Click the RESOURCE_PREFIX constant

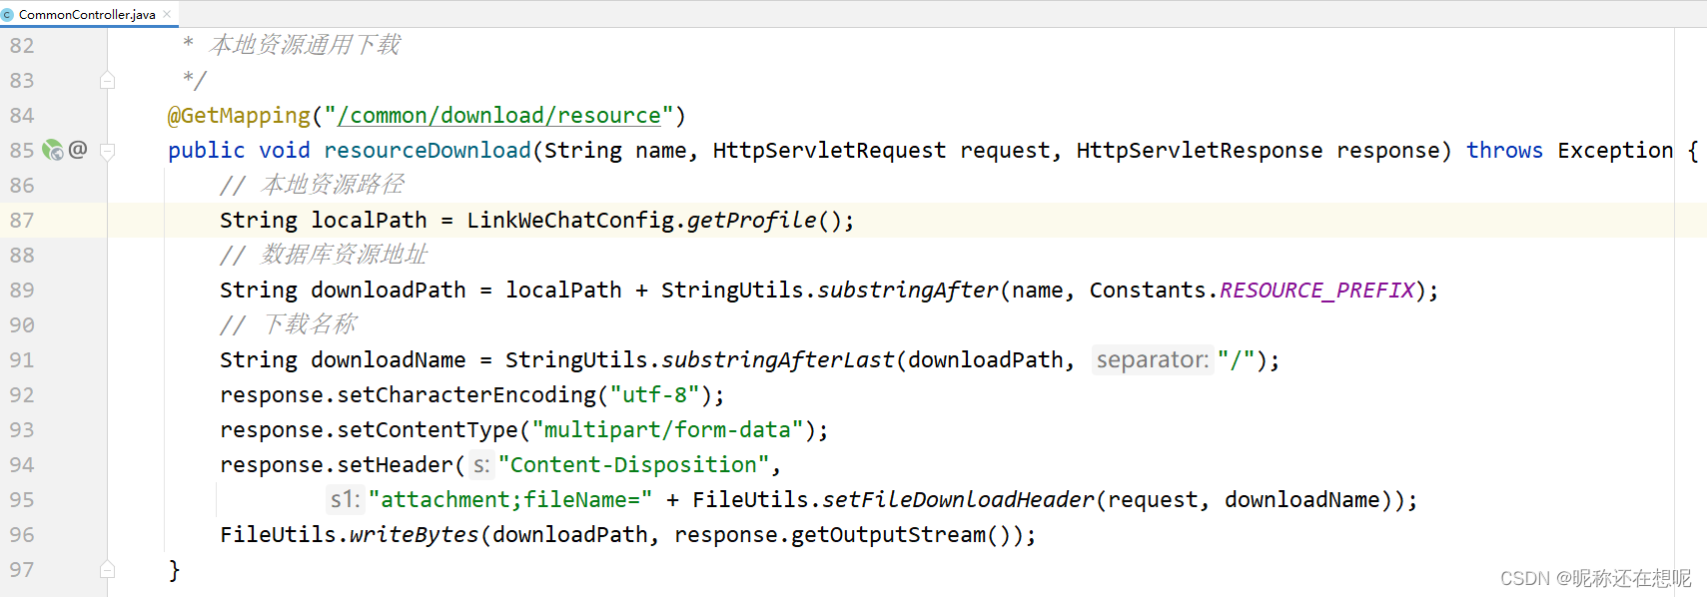coord(1317,291)
